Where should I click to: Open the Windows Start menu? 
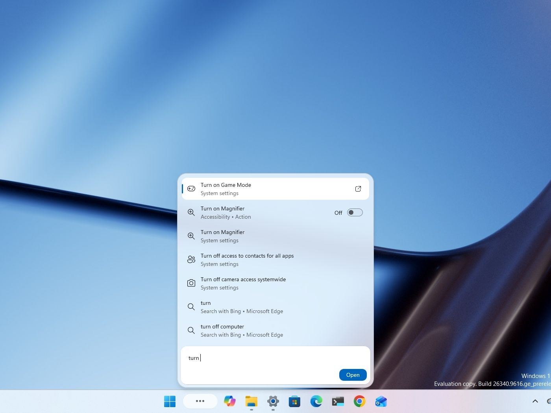tap(170, 401)
